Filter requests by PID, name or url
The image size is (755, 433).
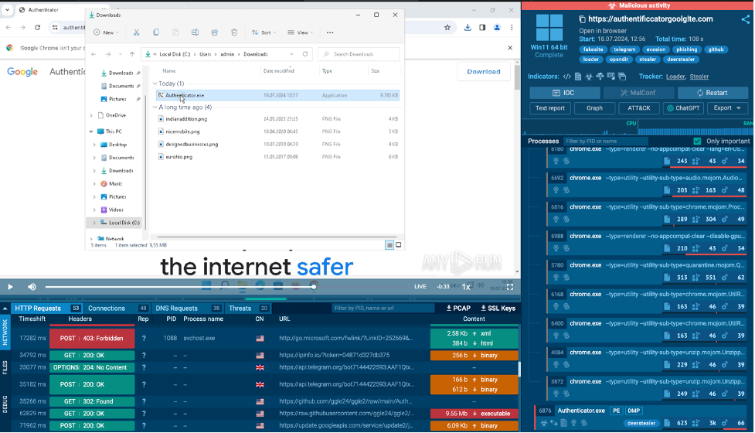point(383,309)
